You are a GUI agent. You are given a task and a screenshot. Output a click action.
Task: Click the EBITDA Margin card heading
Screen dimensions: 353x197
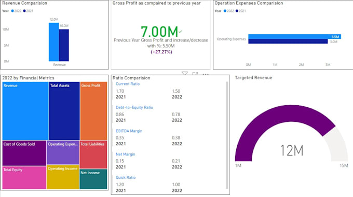click(129, 131)
